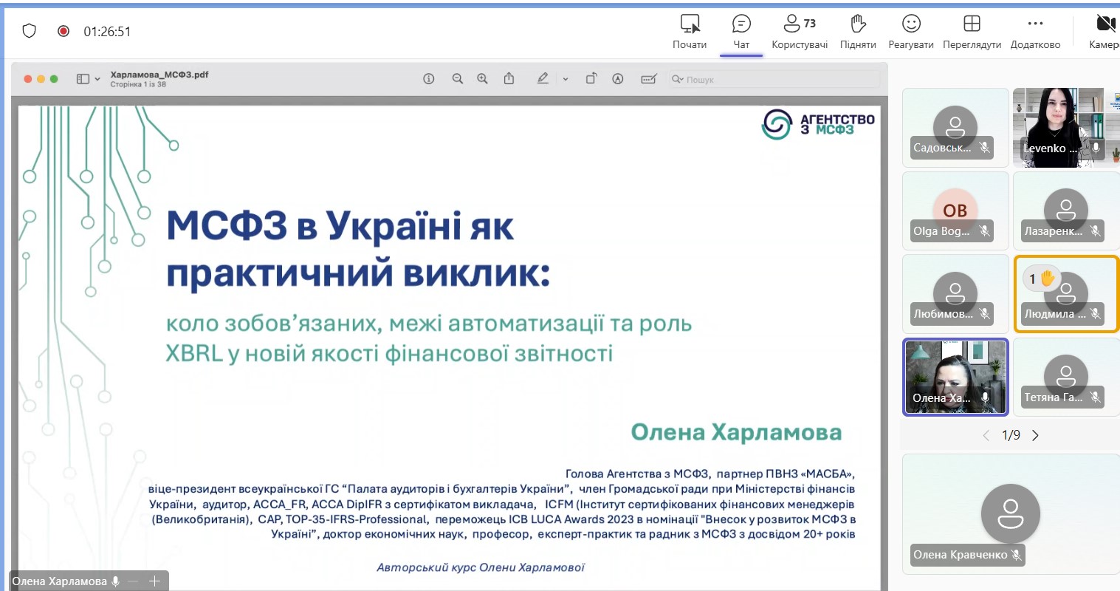Open the Переглядути view layout menu
The width and height of the screenshot is (1120, 591).
[x=972, y=32]
